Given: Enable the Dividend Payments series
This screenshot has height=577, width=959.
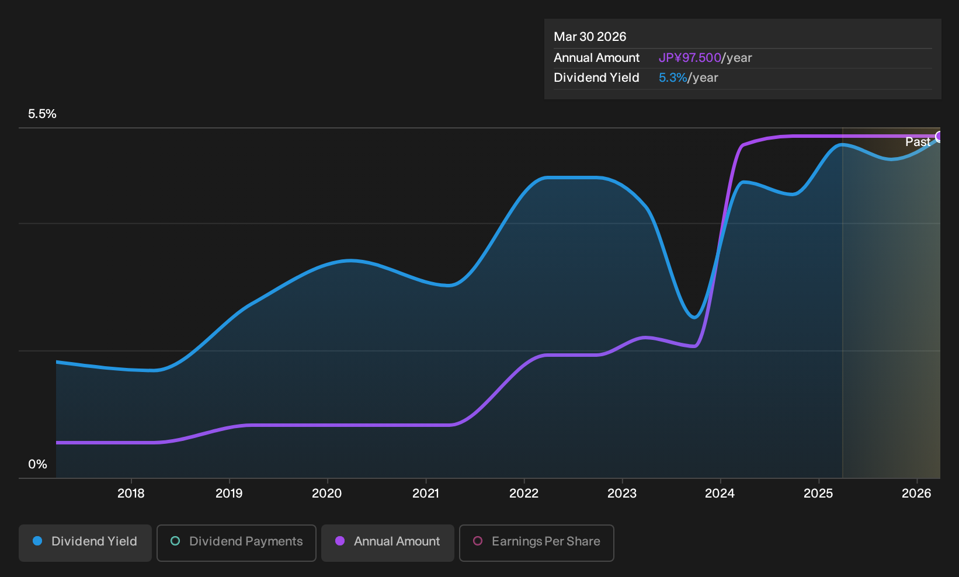Looking at the screenshot, I should click(237, 543).
